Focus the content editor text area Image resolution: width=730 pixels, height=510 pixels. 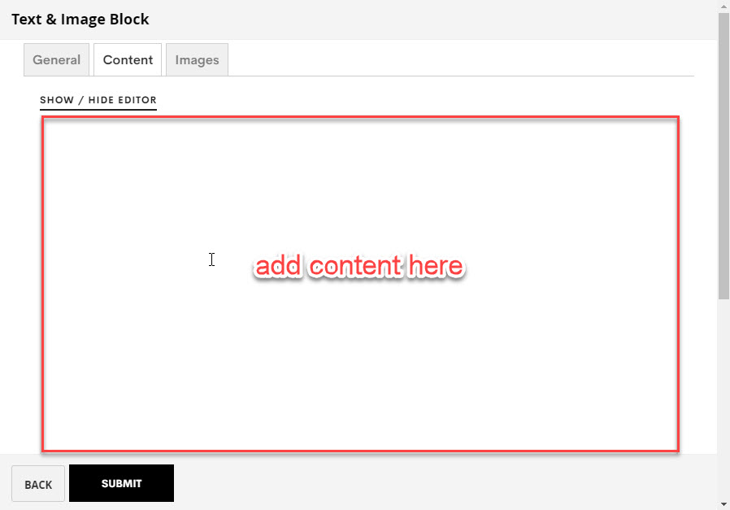tap(360, 284)
